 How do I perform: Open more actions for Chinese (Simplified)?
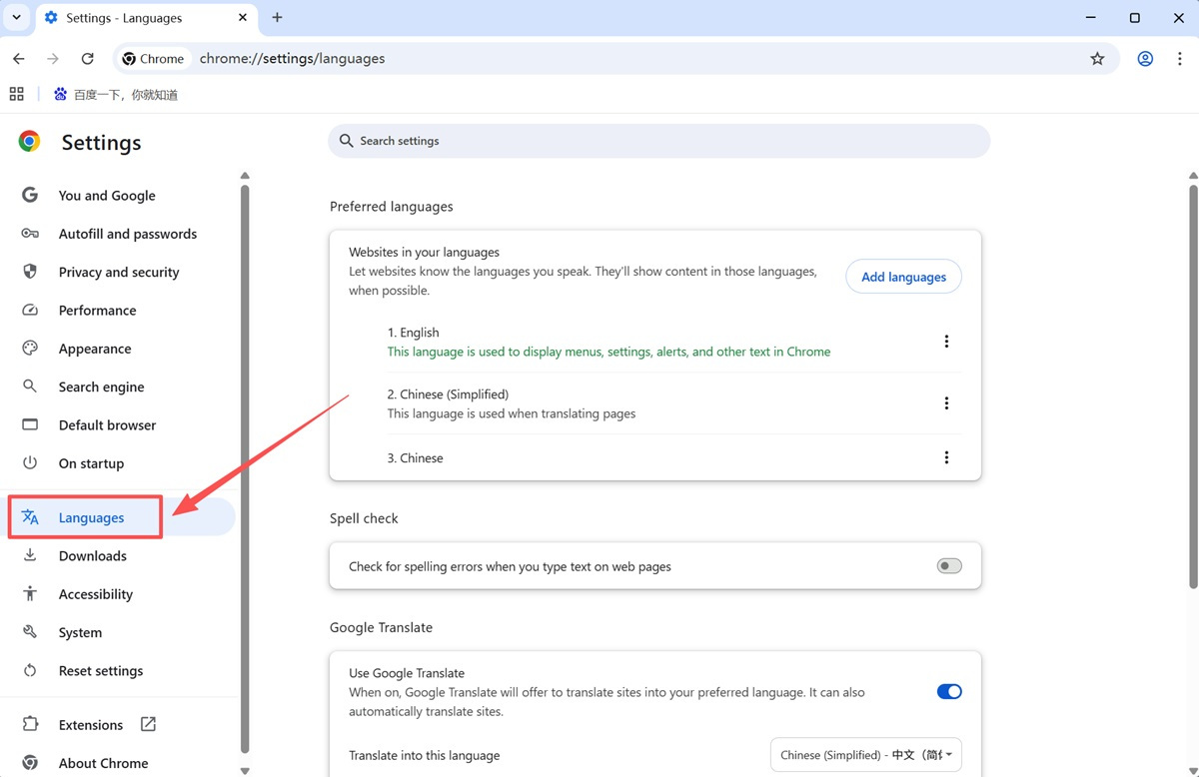(946, 403)
